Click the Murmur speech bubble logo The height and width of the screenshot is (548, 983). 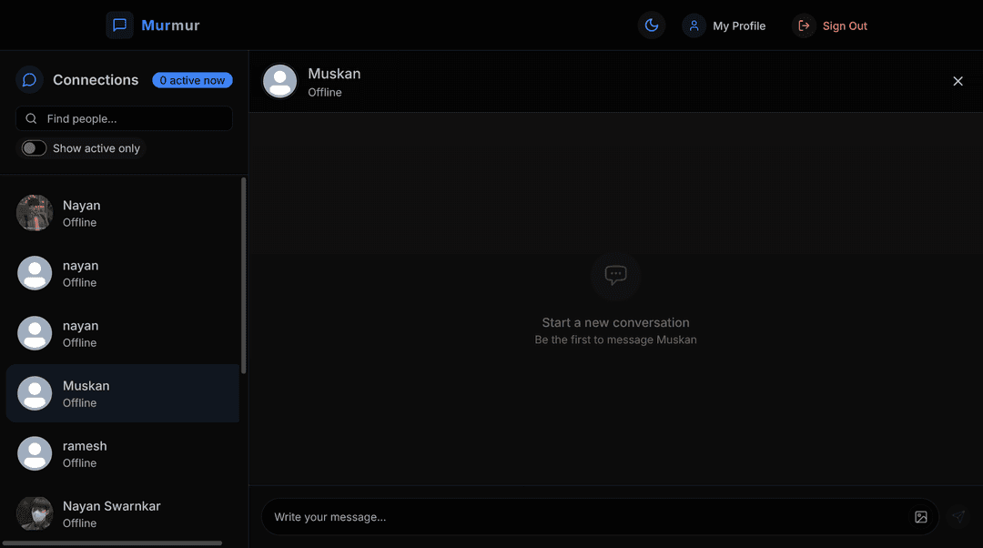[119, 25]
